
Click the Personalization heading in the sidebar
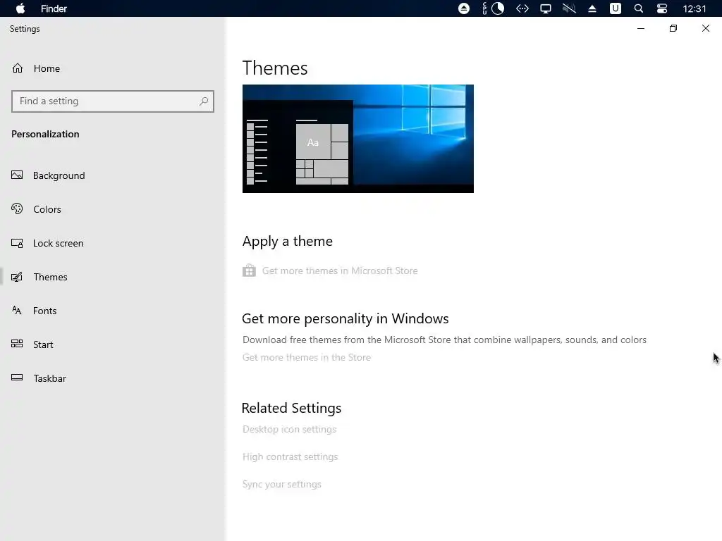45,134
